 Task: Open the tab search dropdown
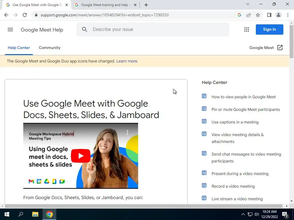pyautogui.click(x=248, y=4)
